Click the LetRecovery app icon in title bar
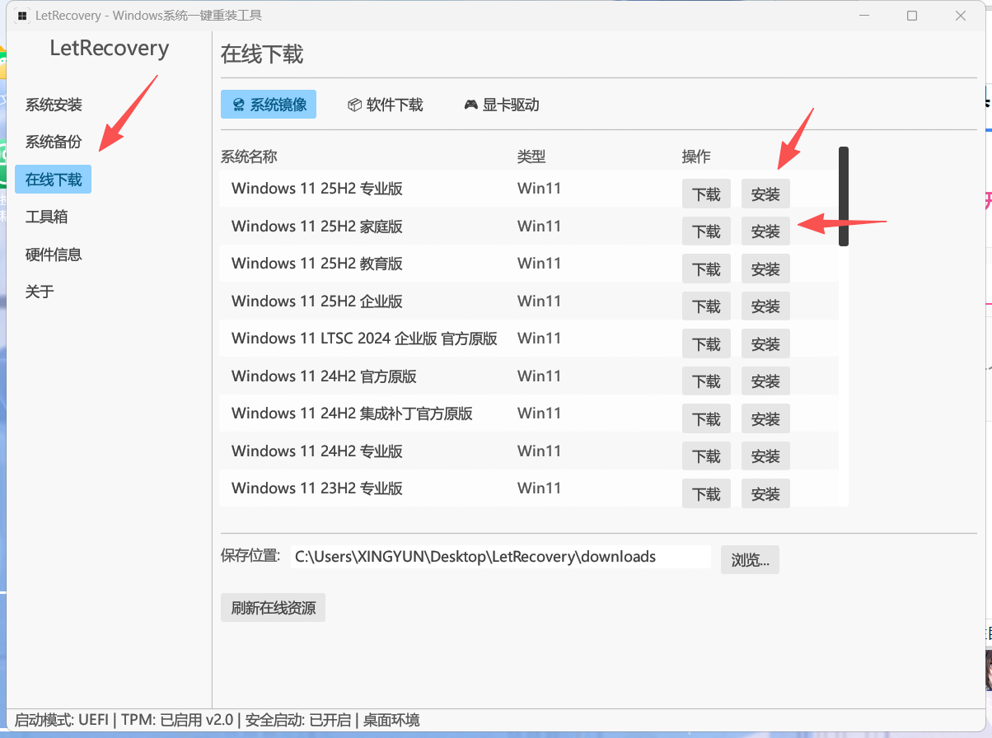This screenshot has width=992, height=738. 23,16
